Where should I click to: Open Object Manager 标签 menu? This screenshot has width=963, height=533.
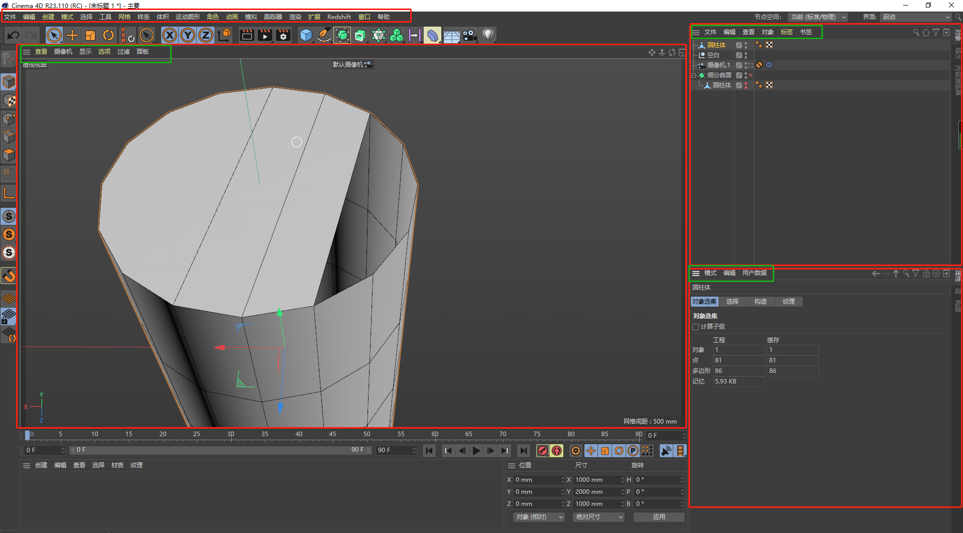[x=787, y=32]
